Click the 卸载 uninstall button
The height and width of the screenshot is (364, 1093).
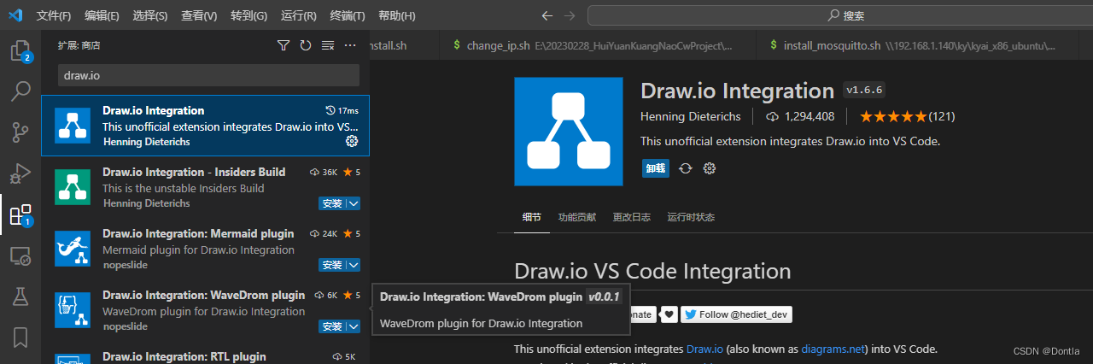pos(656,168)
